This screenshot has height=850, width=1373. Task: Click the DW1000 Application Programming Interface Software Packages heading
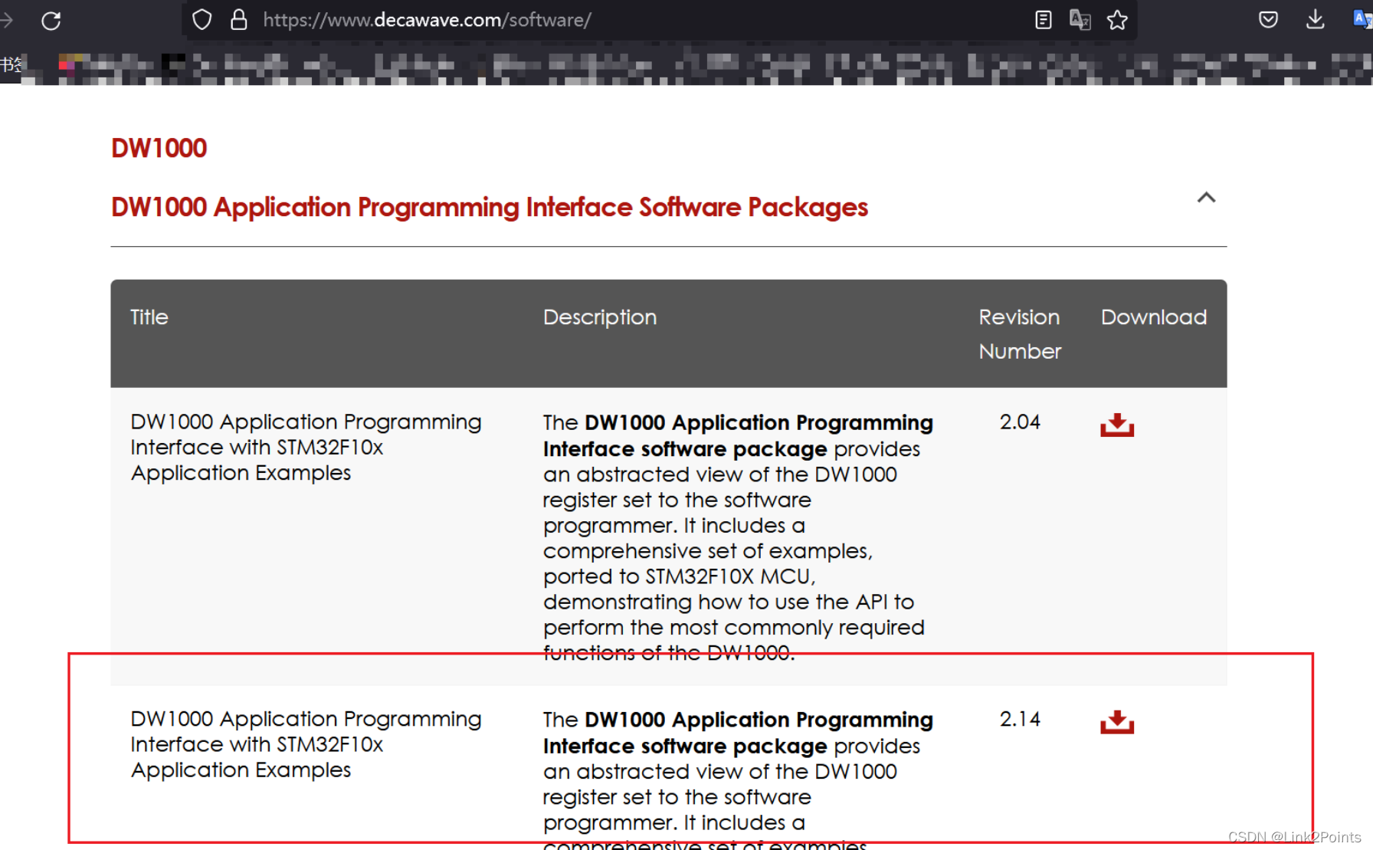490,207
